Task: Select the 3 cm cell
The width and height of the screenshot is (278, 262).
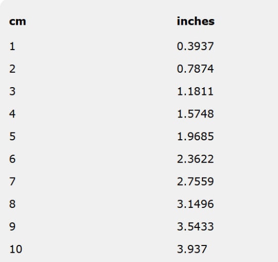Action: pos(12,91)
